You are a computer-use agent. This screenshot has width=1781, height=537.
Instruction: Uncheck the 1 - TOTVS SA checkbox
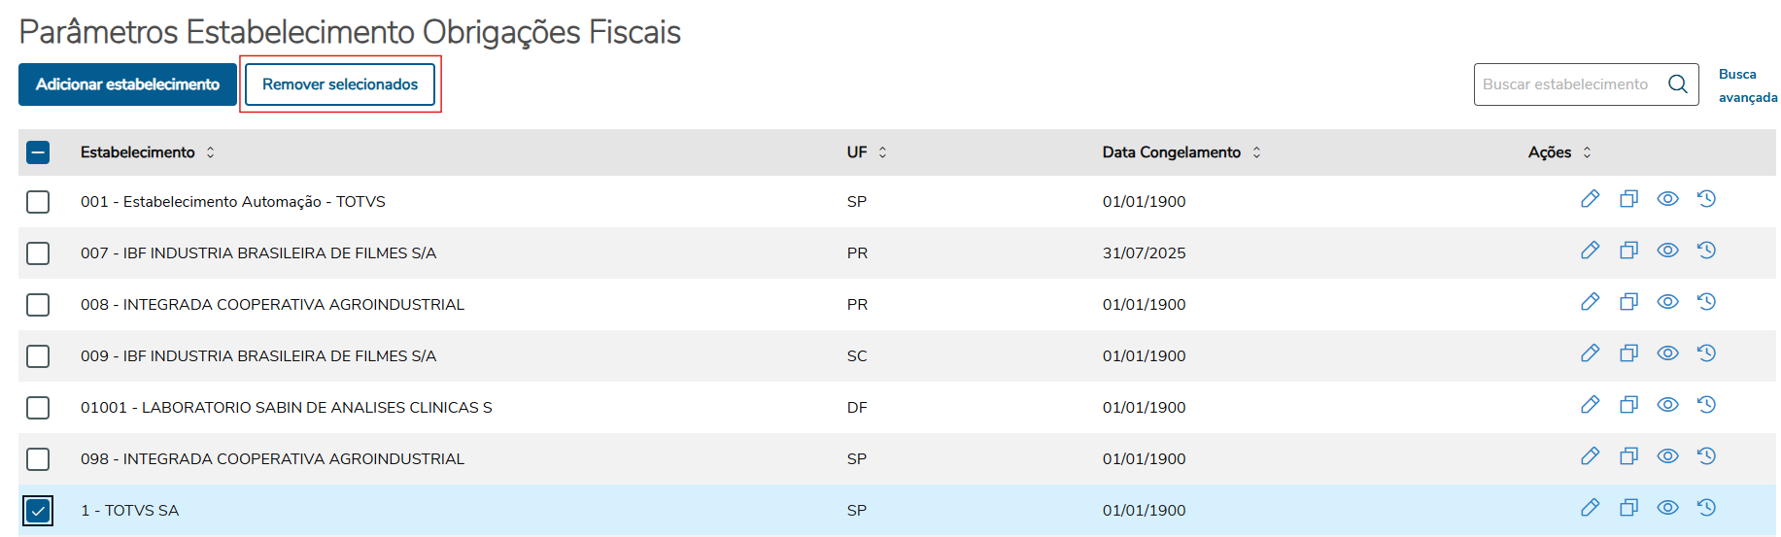tap(38, 511)
